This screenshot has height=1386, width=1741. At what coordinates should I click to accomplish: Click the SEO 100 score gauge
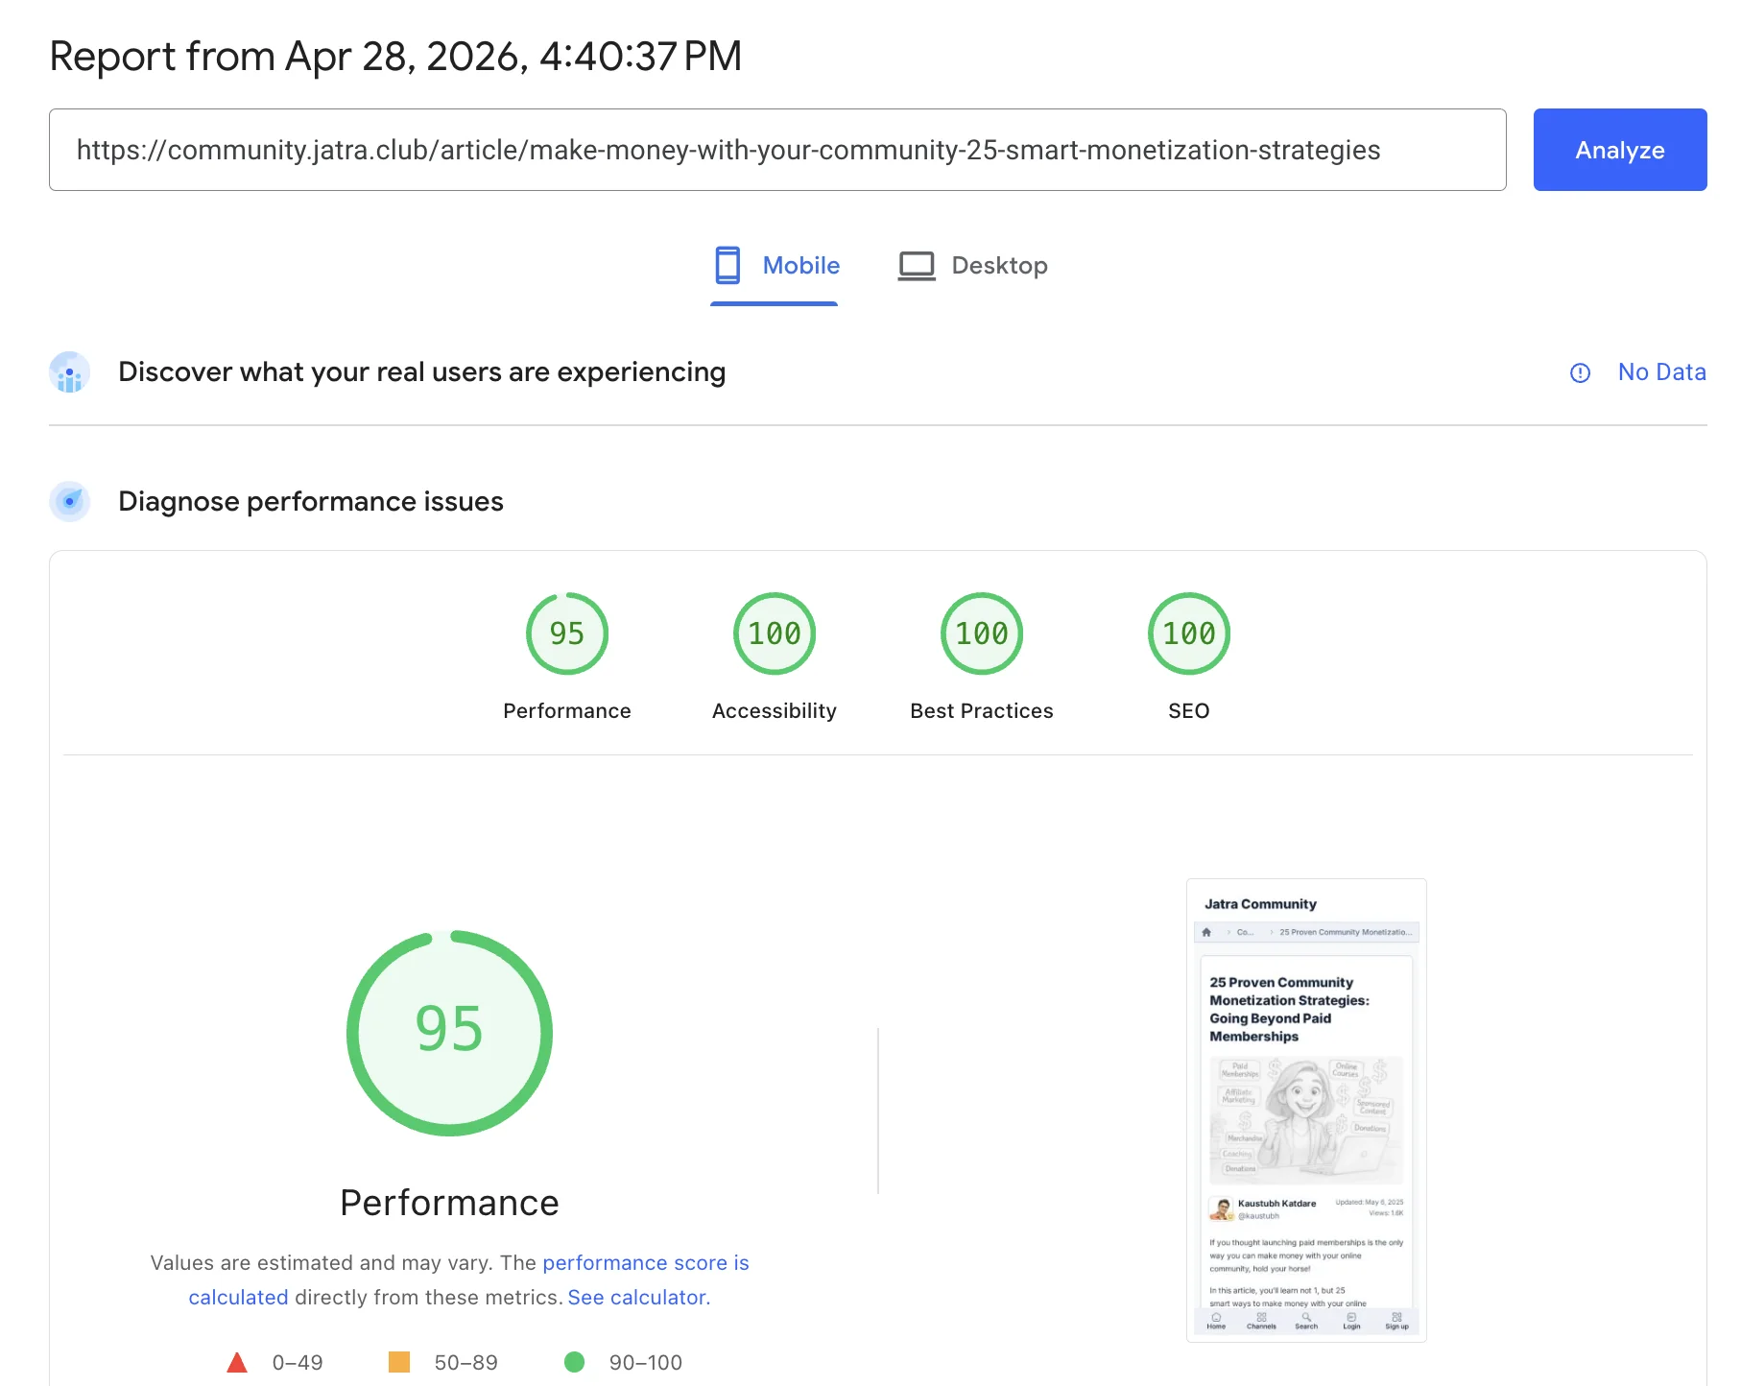[x=1188, y=633]
